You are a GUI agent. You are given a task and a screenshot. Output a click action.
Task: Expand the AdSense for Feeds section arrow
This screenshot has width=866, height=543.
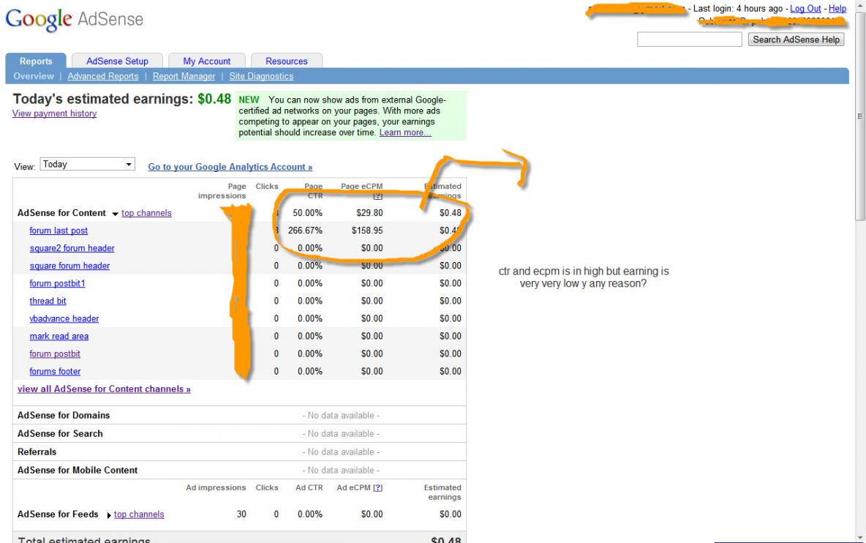tap(109, 515)
